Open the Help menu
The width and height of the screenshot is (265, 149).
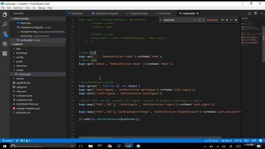click(x=50, y=8)
